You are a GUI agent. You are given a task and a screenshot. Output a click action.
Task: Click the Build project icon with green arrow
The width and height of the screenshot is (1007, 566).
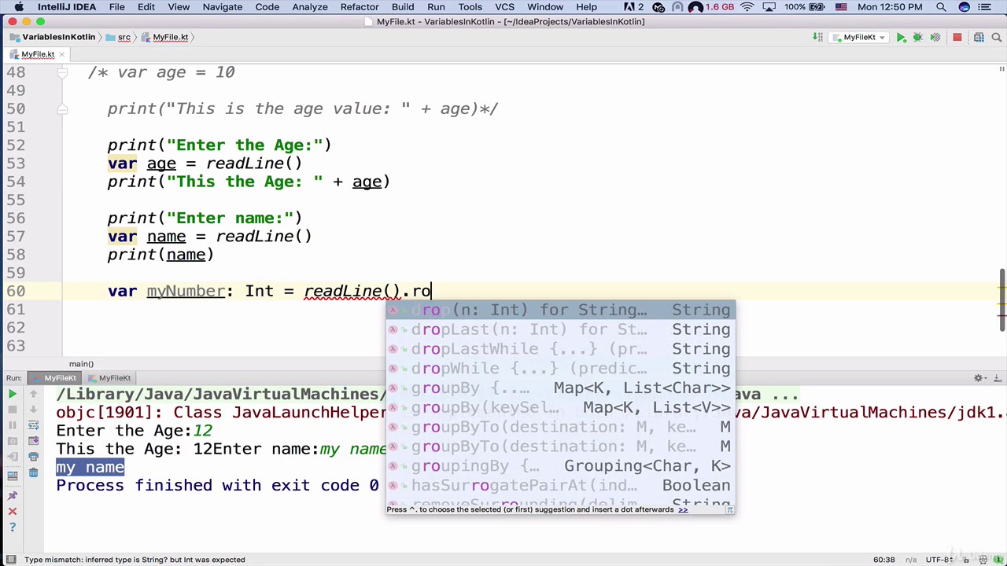[x=818, y=37]
